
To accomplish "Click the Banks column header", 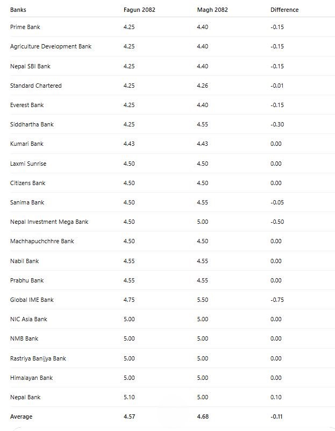I will pyautogui.click(x=18, y=10).
